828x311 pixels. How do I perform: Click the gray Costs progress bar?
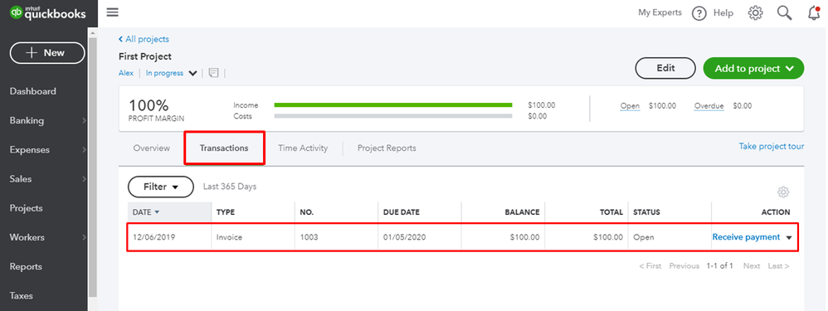click(x=393, y=115)
